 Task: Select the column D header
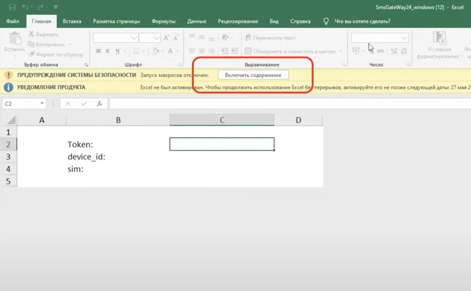pyautogui.click(x=299, y=120)
